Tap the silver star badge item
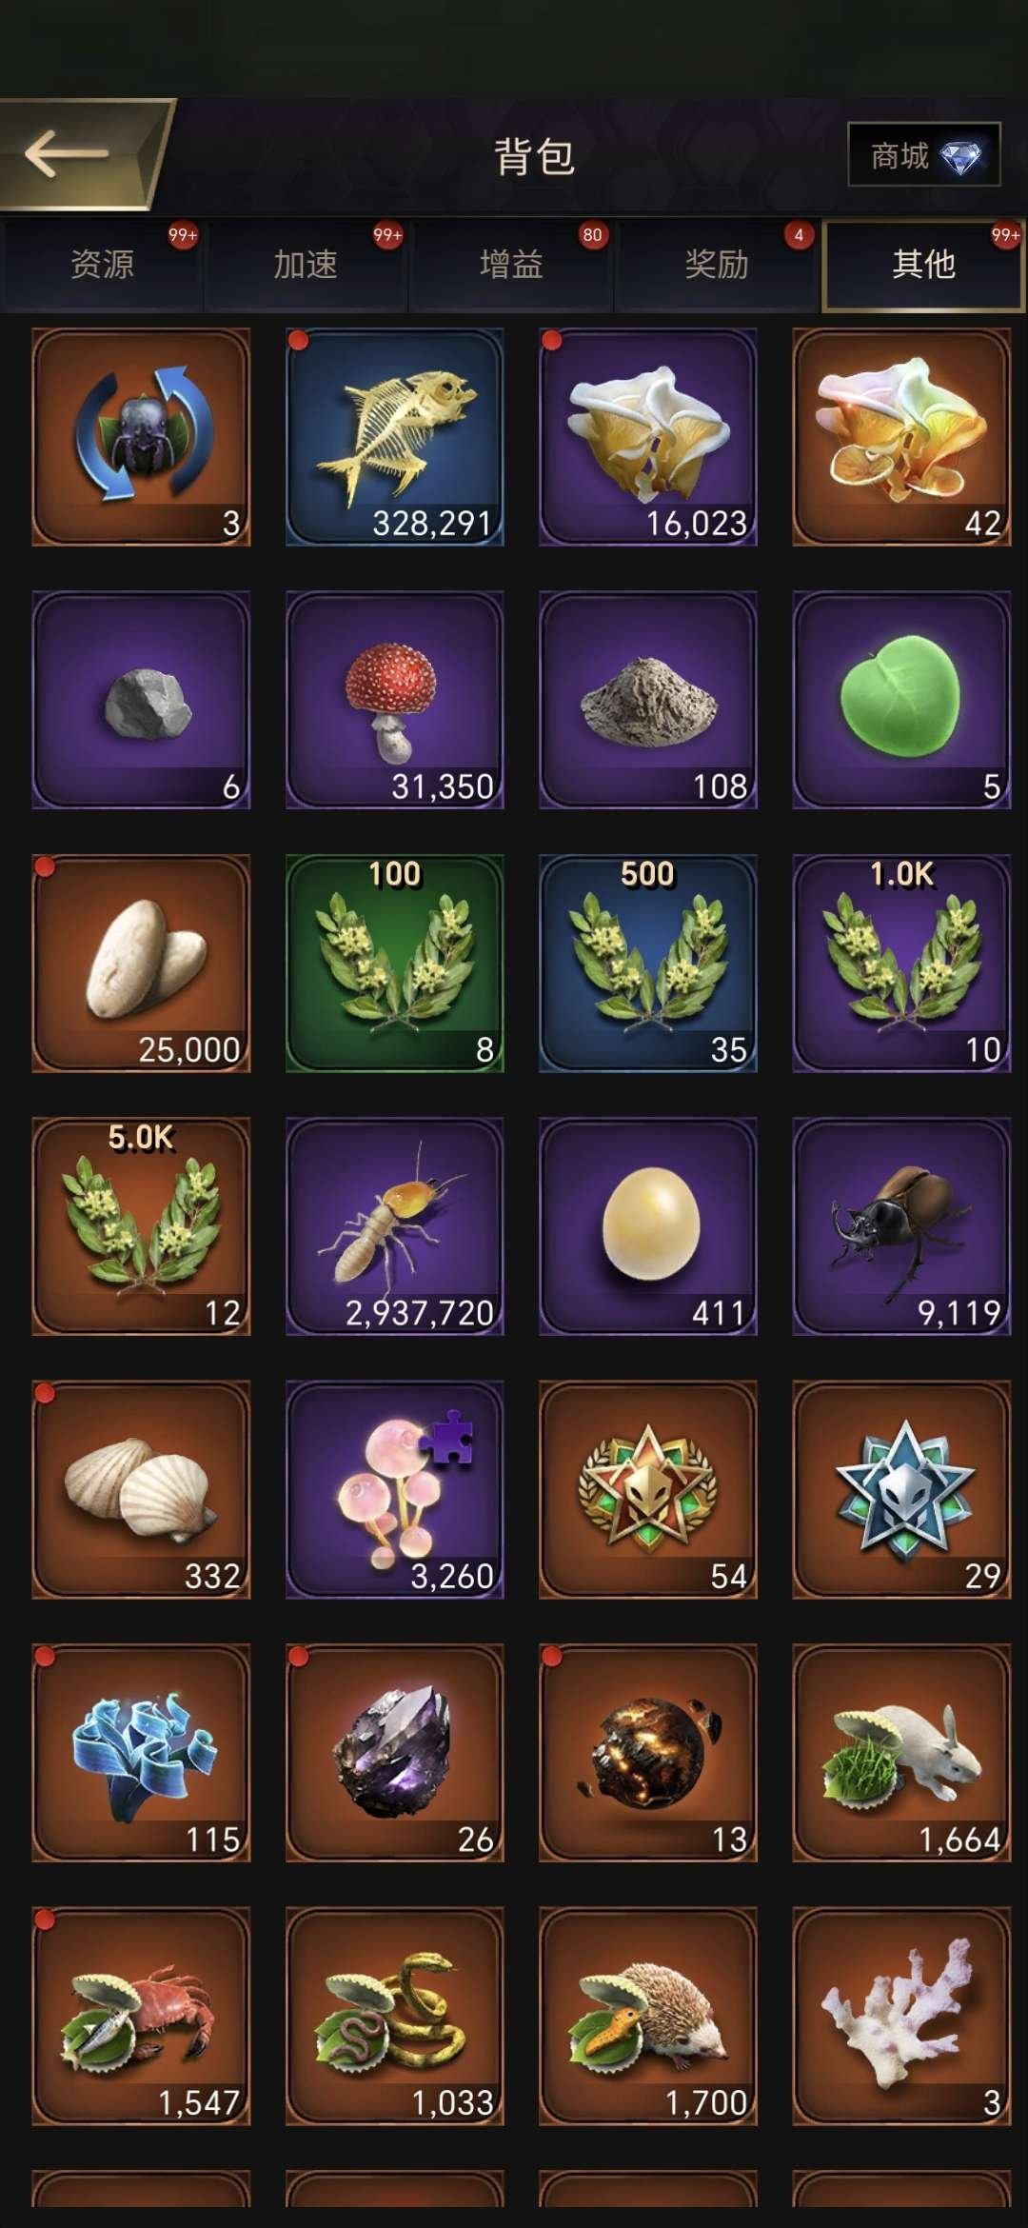This screenshot has height=2228, width=1028. tap(901, 1489)
